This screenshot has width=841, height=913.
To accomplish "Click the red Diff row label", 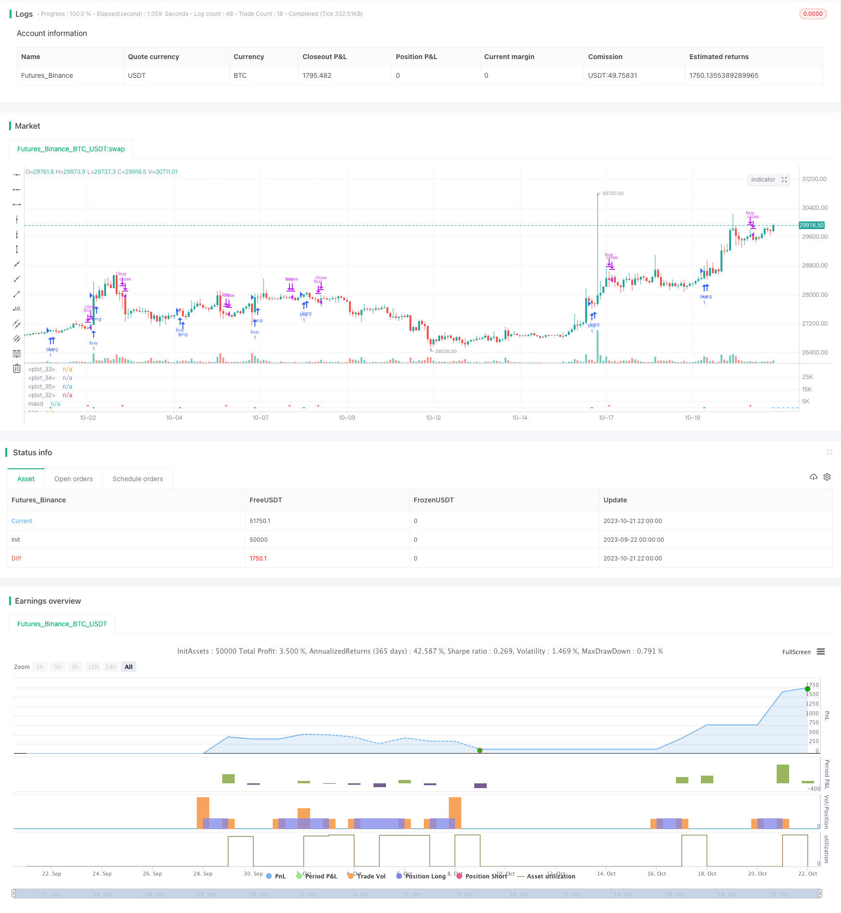I will 16,558.
